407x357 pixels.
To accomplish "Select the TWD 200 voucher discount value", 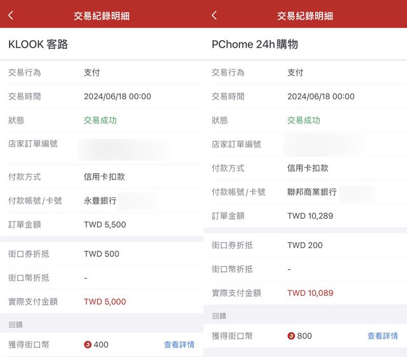I will [x=305, y=245].
